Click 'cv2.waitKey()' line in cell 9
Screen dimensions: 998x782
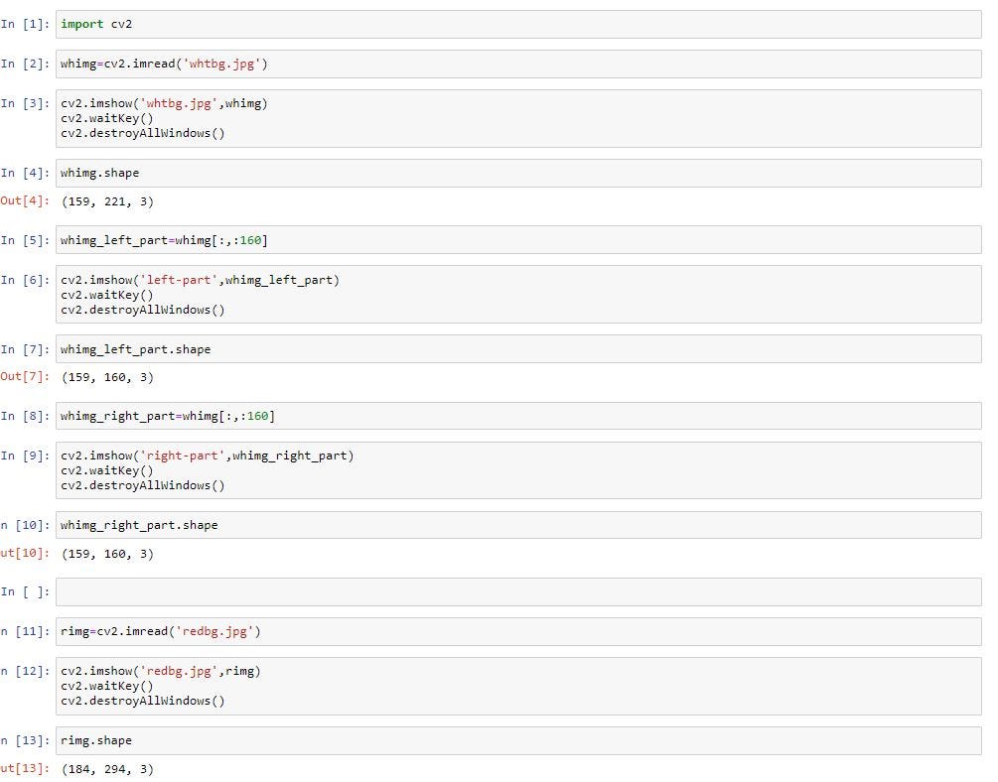107,470
